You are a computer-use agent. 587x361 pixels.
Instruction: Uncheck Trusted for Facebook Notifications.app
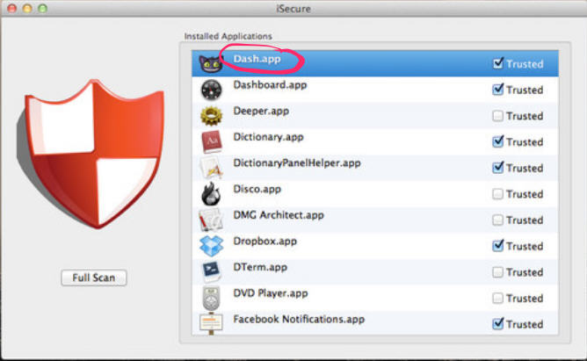coord(498,324)
